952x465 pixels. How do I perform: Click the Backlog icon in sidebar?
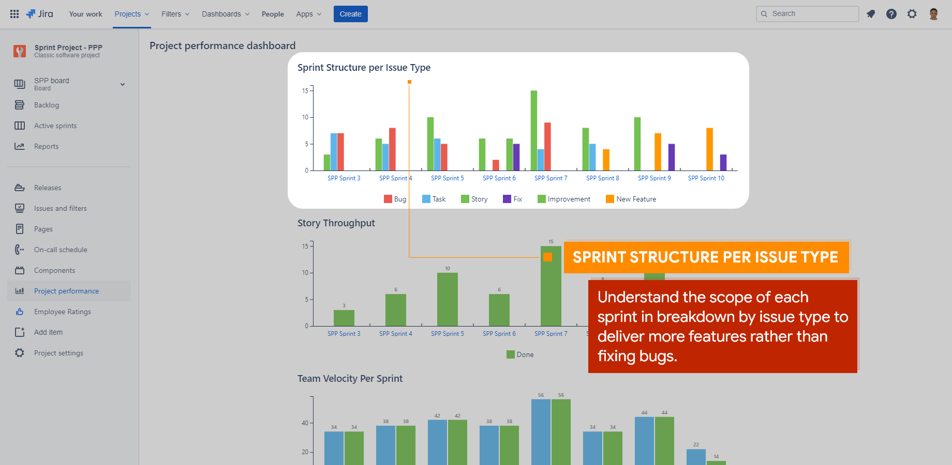pyautogui.click(x=20, y=105)
